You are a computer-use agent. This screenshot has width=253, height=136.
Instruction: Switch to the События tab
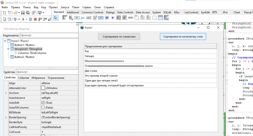pos(23,78)
